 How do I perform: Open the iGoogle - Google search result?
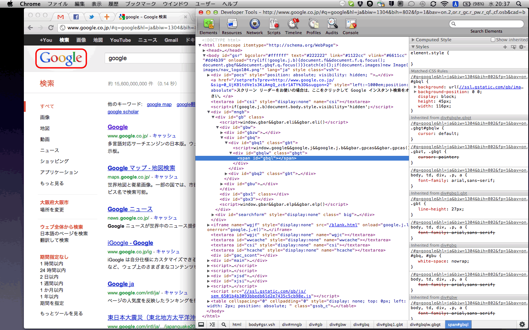click(130, 243)
